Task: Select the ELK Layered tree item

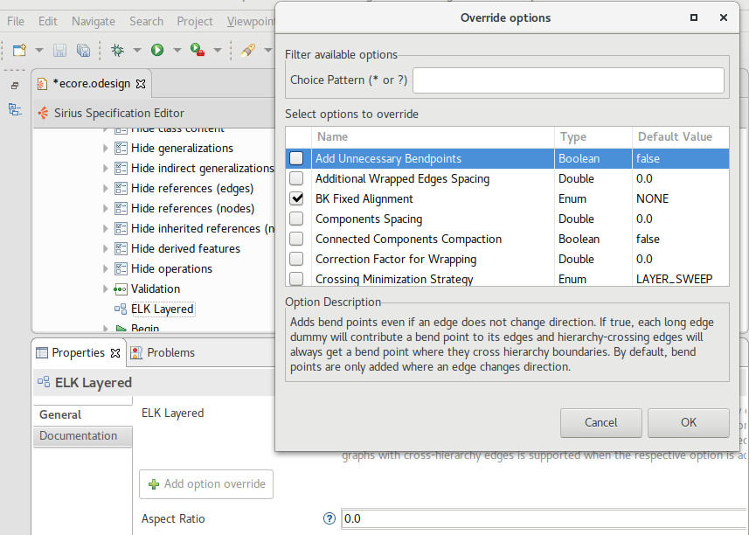Action: (x=163, y=309)
